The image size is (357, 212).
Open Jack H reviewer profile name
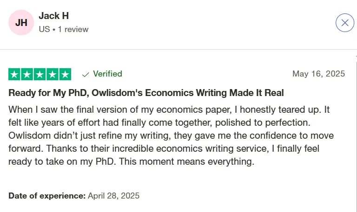(x=54, y=16)
